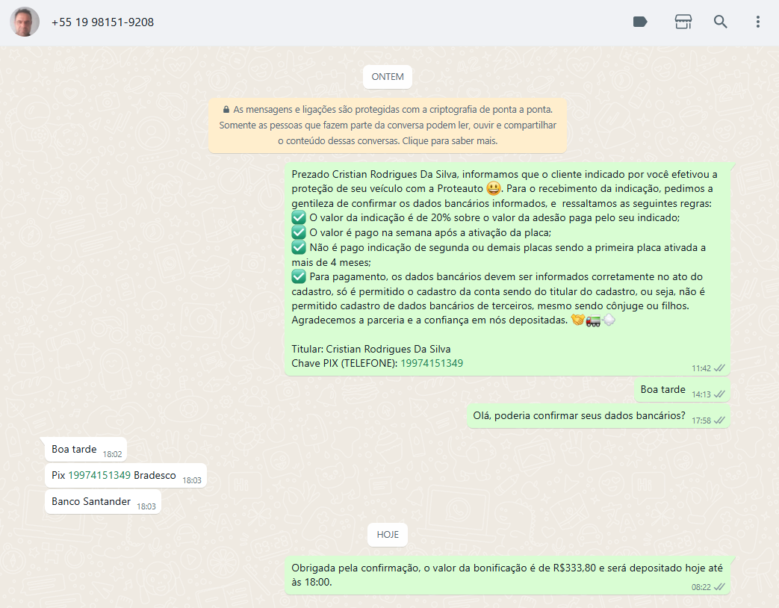Open contact info for +55 19 98151-9208
Image resolution: width=779 pixels, height=608 pixels.
tap(102, 22)
